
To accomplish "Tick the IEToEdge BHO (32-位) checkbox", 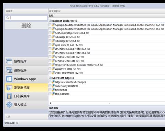I will [x=50, y=37].
